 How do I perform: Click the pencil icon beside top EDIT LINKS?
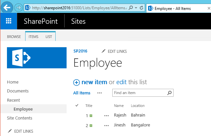[103, 51]
